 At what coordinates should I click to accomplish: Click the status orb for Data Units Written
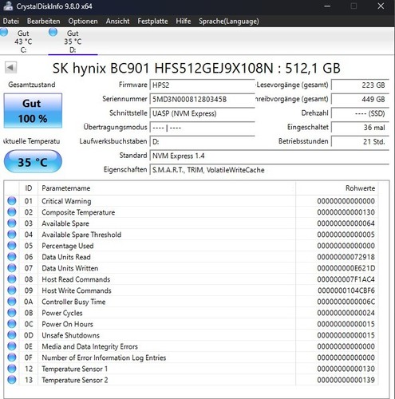(12, 268)
